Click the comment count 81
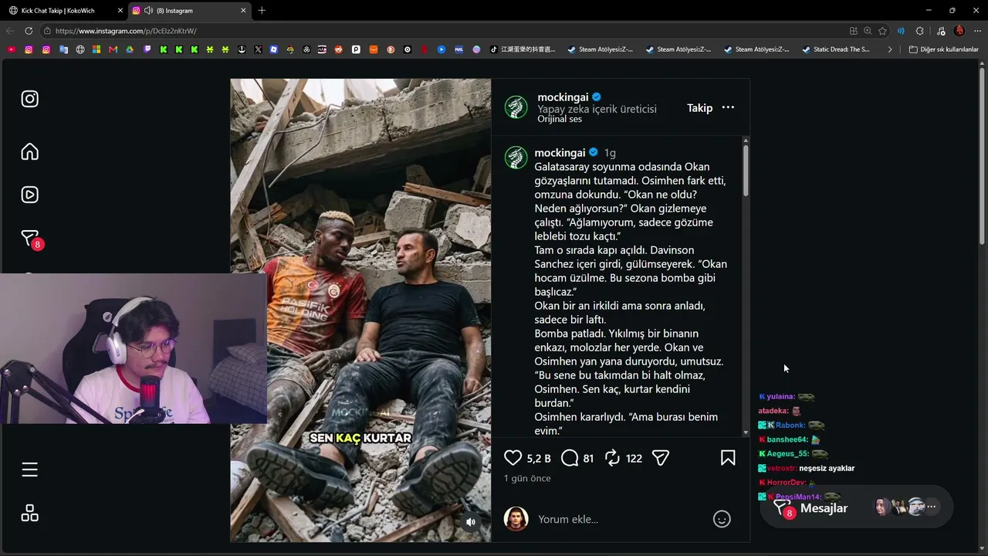 pos(588,459)
